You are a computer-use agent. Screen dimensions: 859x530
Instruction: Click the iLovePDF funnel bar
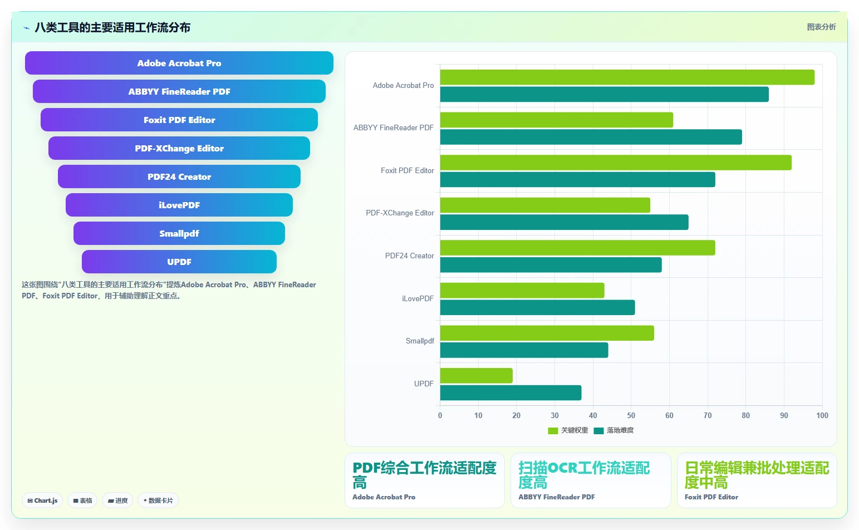tap(179, 205)
